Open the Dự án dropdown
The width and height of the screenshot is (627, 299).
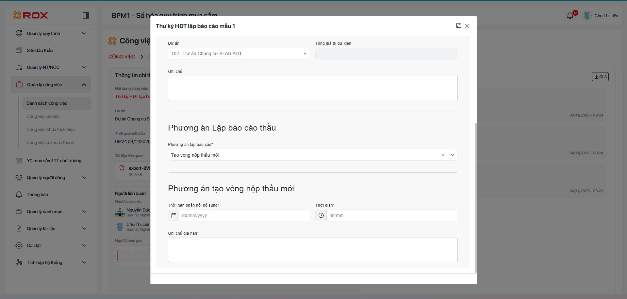pyautogui.click(x=239, y=54)
